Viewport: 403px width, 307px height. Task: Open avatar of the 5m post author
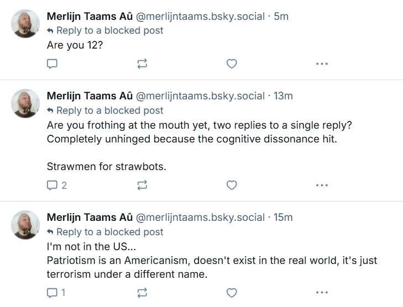coord(25,24)
